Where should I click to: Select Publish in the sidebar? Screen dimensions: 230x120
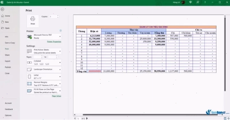tap(8, 67)
